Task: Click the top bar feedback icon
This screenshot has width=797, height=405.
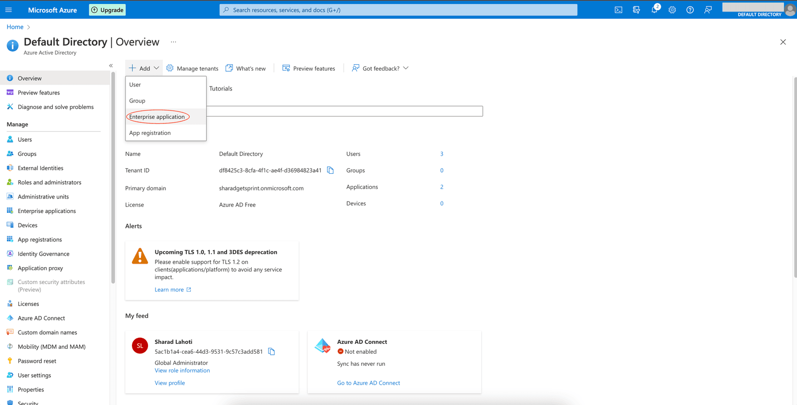Action: tap(708, 10)
